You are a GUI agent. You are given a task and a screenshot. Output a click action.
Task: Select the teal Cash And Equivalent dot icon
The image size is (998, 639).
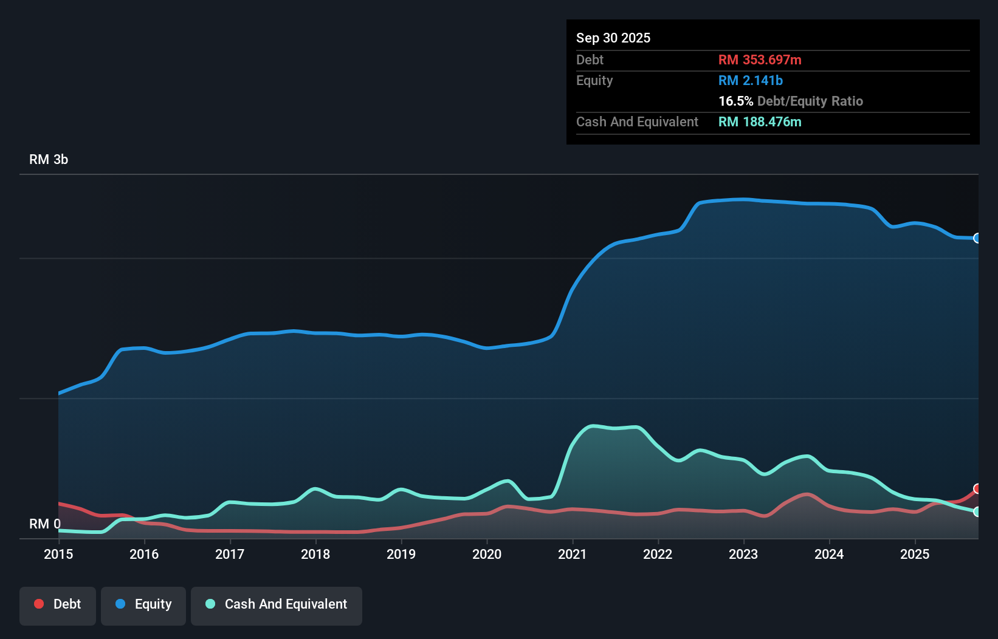point(210,604)
